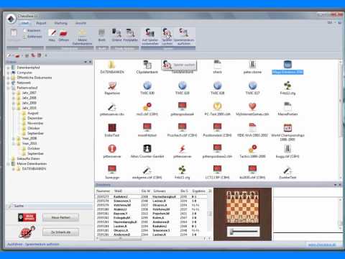345x259 pixels.
Task: Select World Championships 1886-2000 database icon
Action: (x=287, y=132)
